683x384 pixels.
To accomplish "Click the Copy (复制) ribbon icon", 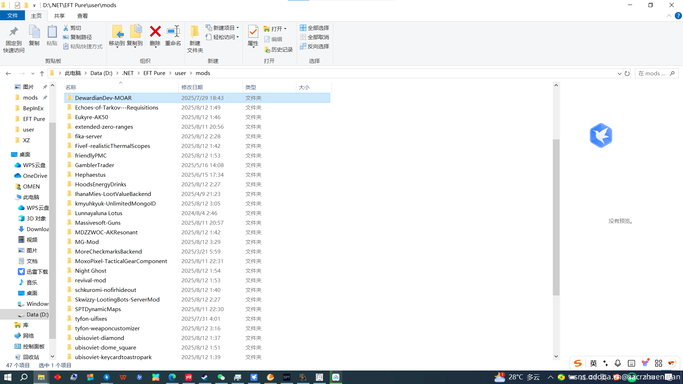I will tap(34, 32).
